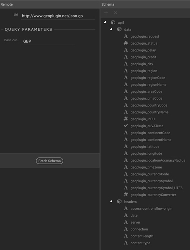This screenshot has width=190, height=250.
Task: Click the string type icon of geoplugin_latitude
Action: click(126, 146)
